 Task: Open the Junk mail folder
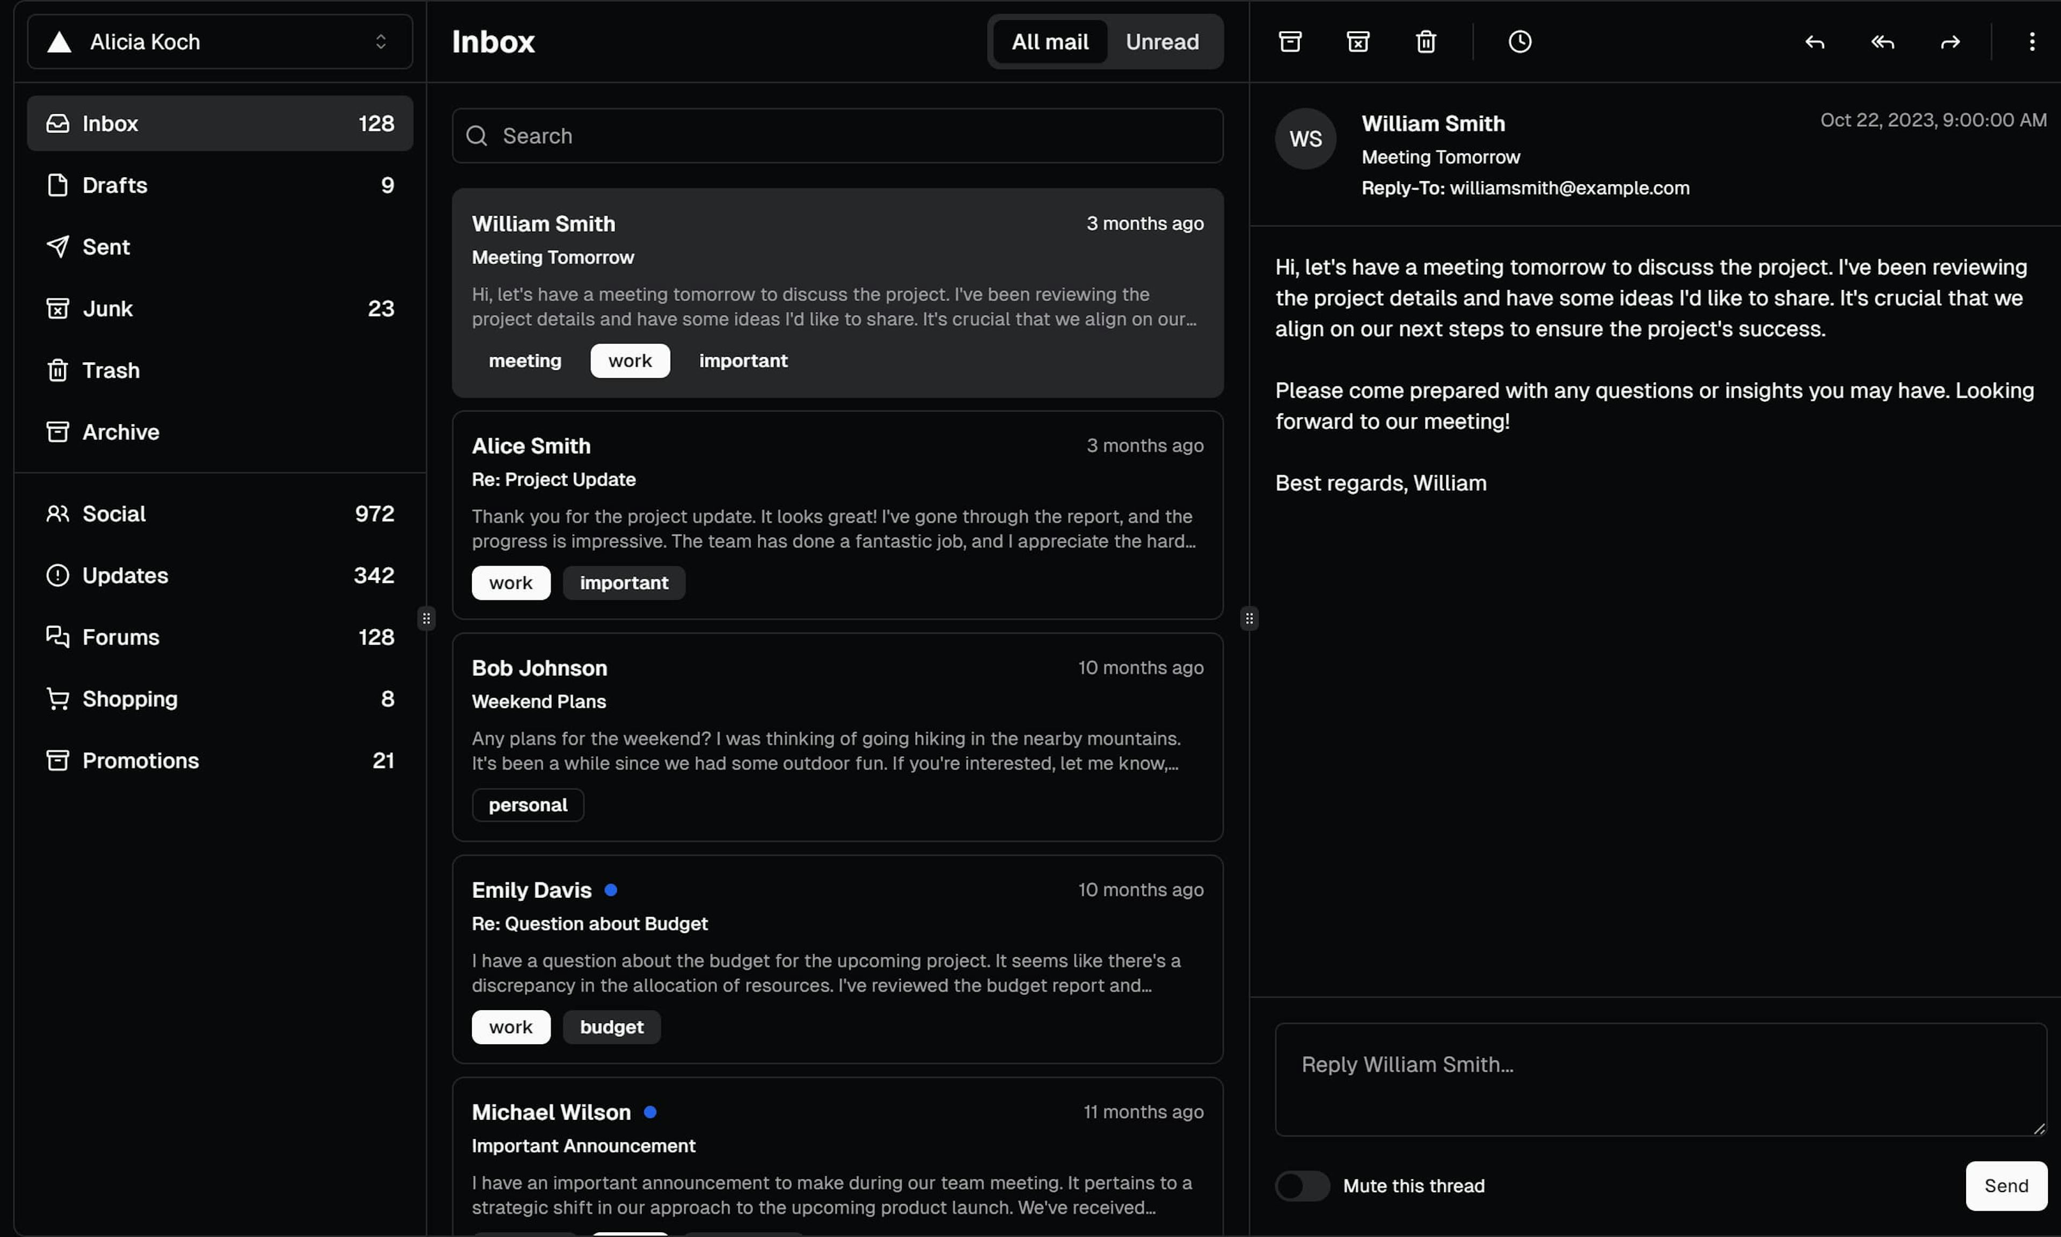(107, 308)
